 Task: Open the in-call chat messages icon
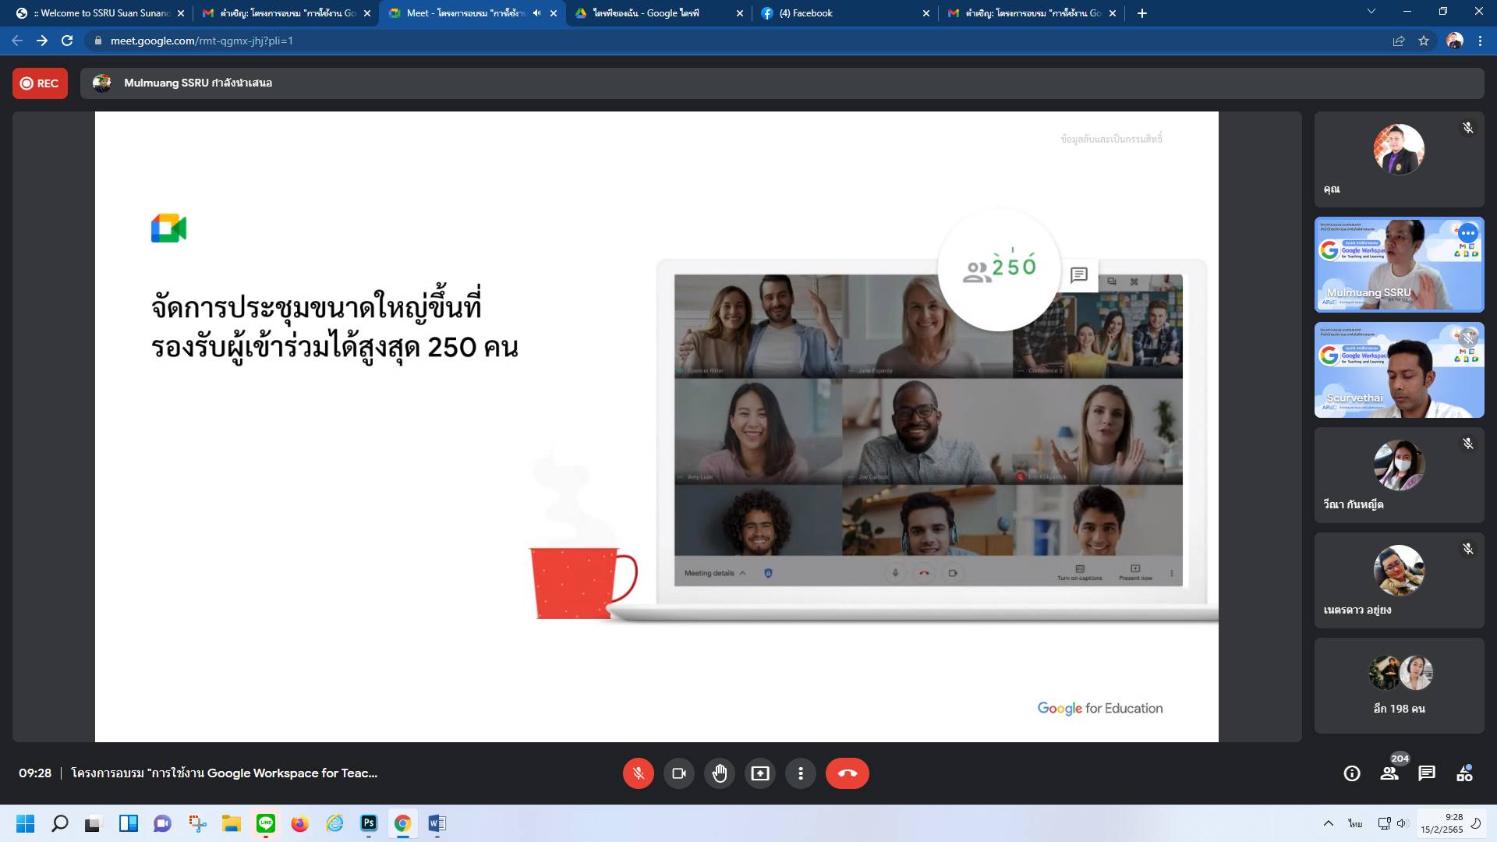(x=1426, y=773)
